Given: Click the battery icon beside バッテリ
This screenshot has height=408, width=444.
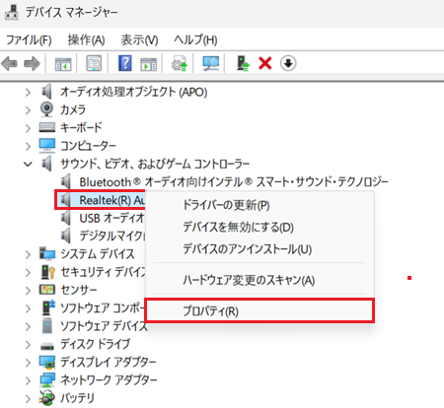Looking at the screenshot, I should [x=47, y=398].
